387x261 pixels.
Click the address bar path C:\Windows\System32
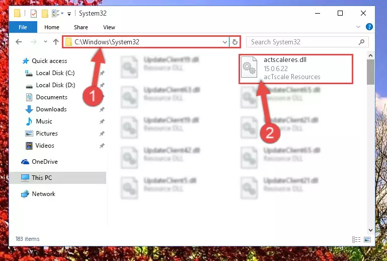click(107, 42)
